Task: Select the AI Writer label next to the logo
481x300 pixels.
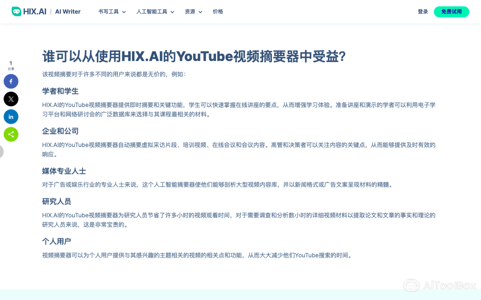Action: tap(67, 11)
